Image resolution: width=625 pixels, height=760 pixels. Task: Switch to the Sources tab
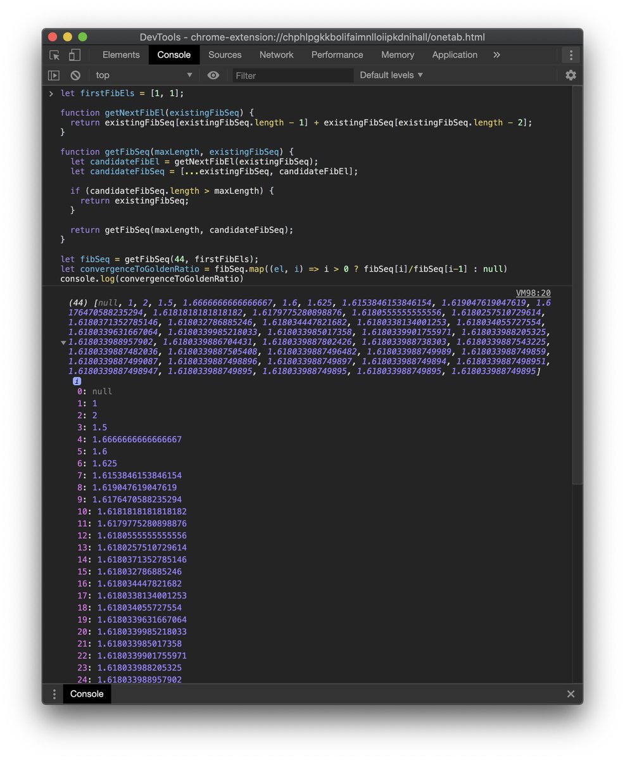225,55
